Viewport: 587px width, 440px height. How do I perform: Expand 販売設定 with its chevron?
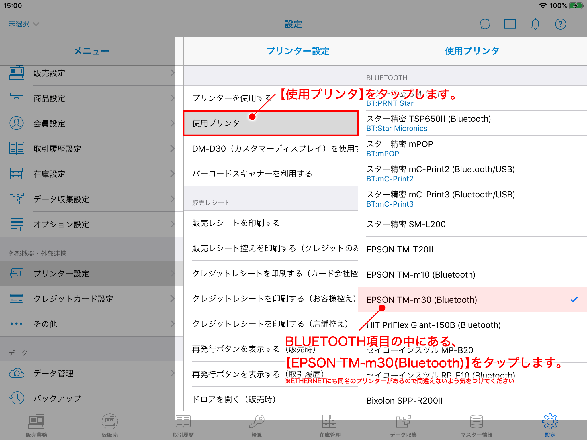172,73
